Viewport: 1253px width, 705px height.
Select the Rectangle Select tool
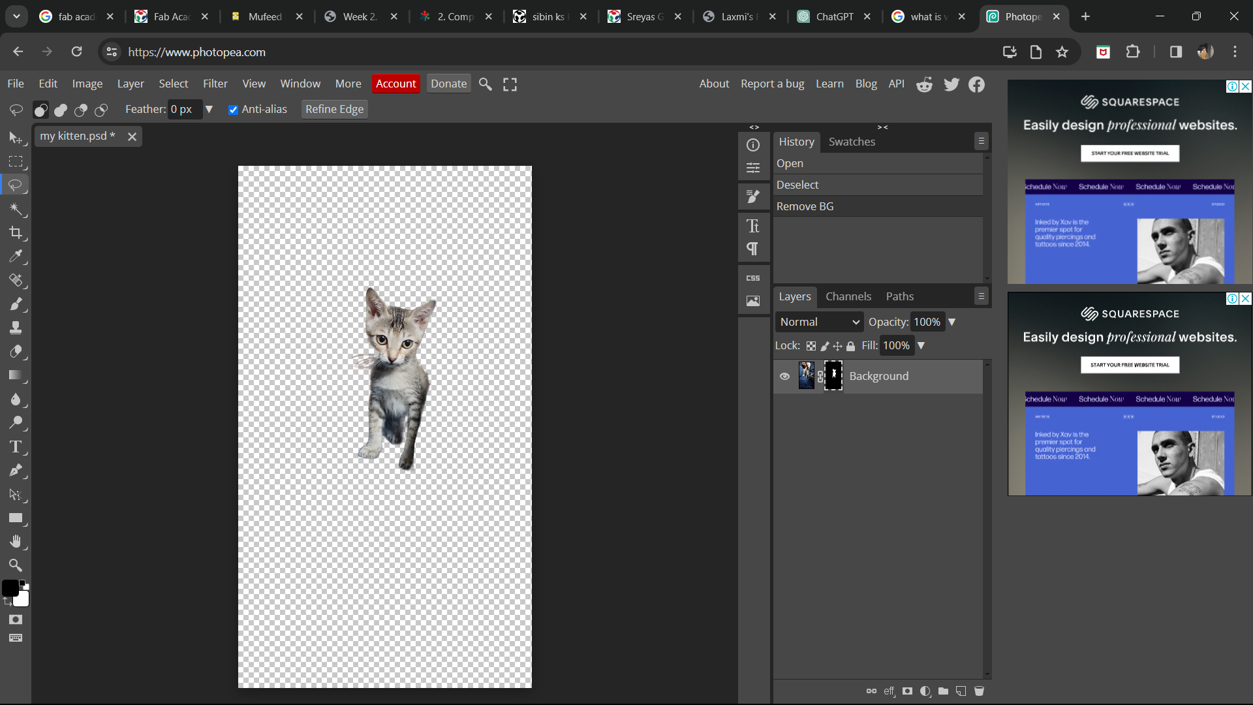tap(16, 161)
